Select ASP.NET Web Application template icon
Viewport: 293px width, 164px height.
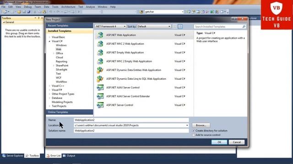coord(100,35)
